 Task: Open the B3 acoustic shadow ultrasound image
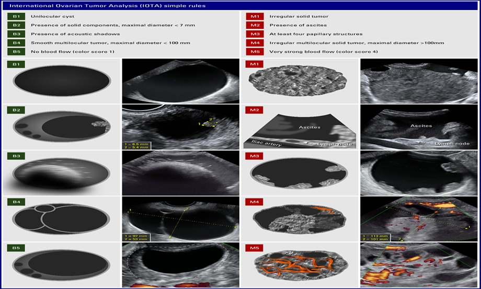pos(179,173)
